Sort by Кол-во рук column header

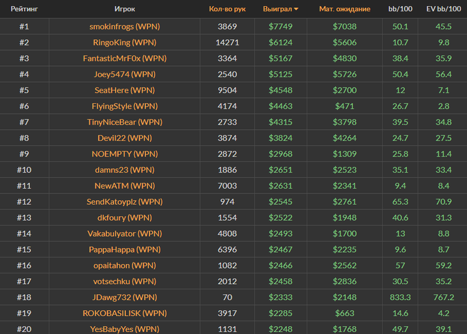point(227,9)
